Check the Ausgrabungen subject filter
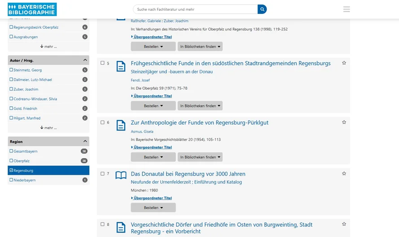The height and width of the screenshot is (237, 399). pyautogui.click(x=11, y=37)
